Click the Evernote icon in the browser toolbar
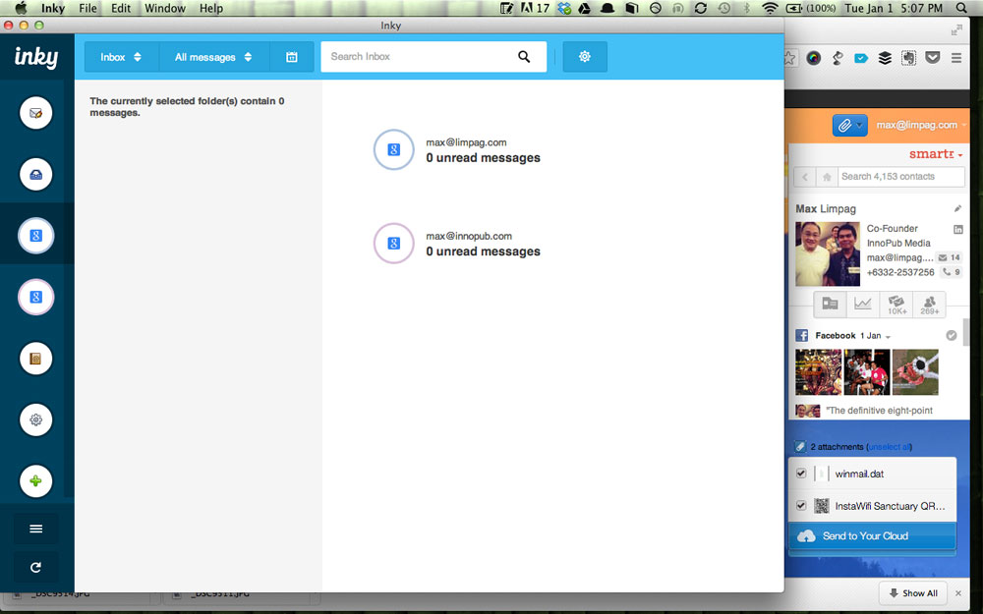Screen dimensions: 983x614 pos(908,58)
